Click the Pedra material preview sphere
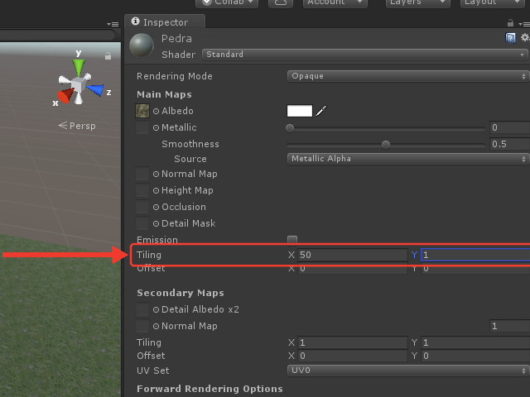530x397 pixels. (x=142, y=45)
